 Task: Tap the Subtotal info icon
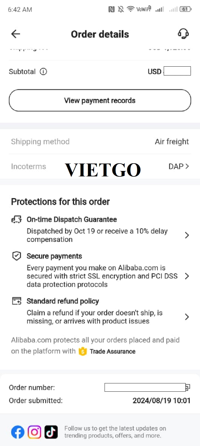[43, 71]
